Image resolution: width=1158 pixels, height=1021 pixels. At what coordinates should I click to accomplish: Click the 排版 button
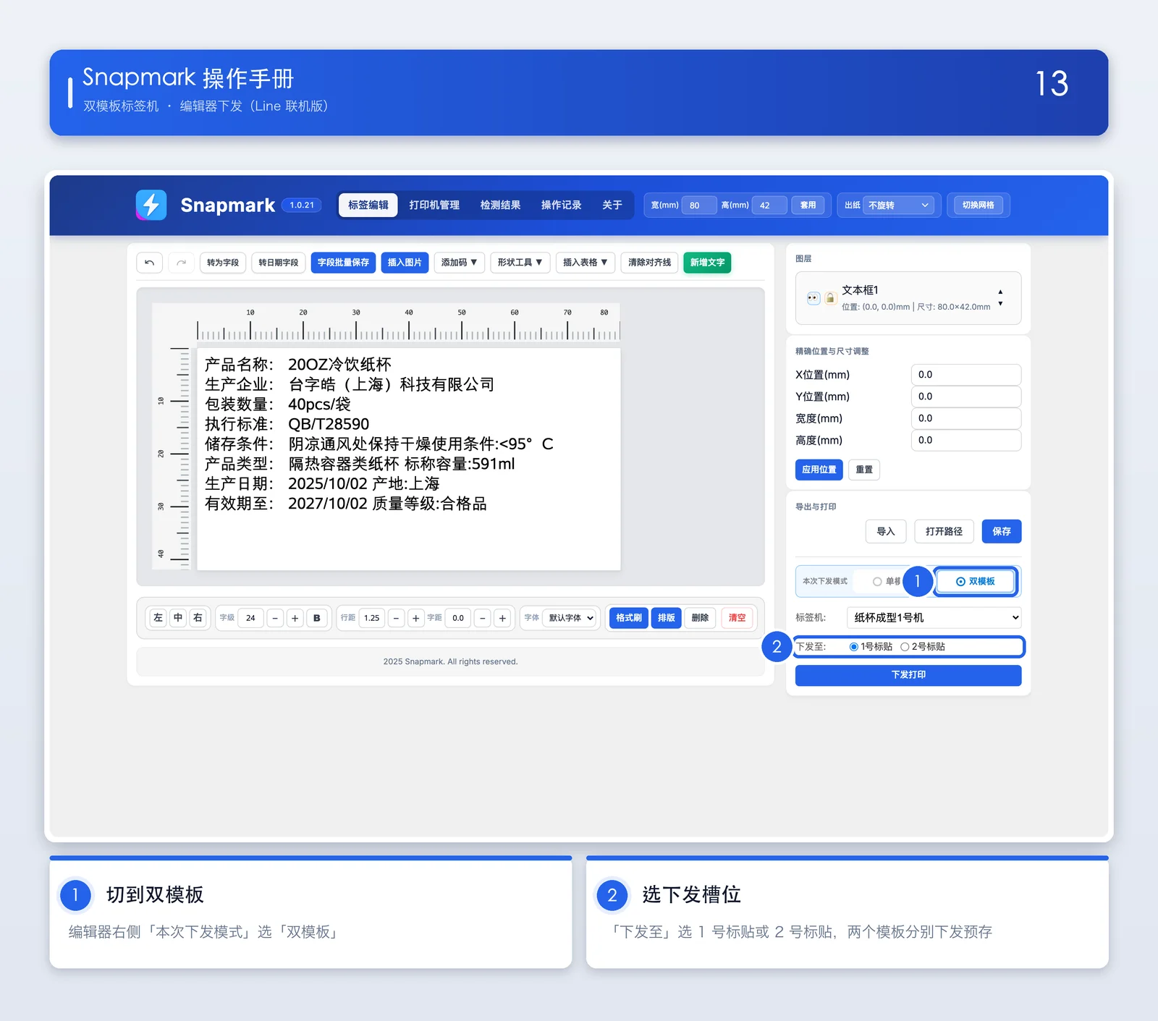[666, 618]
